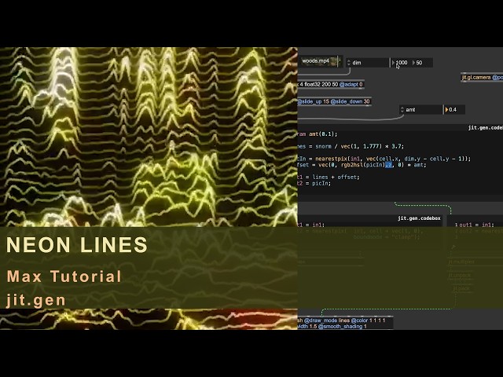Click the code line with amt(0.1);
Screen dimensions: 503x377
tap(318, 134)
